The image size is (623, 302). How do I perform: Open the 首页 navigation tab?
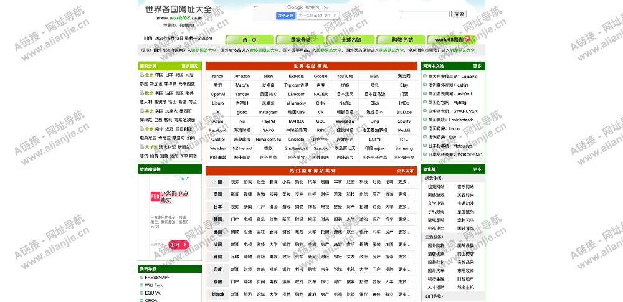click(250, 40)
